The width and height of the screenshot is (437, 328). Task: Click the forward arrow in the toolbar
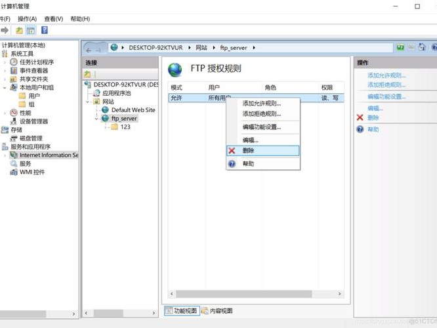tap(4, 30)
